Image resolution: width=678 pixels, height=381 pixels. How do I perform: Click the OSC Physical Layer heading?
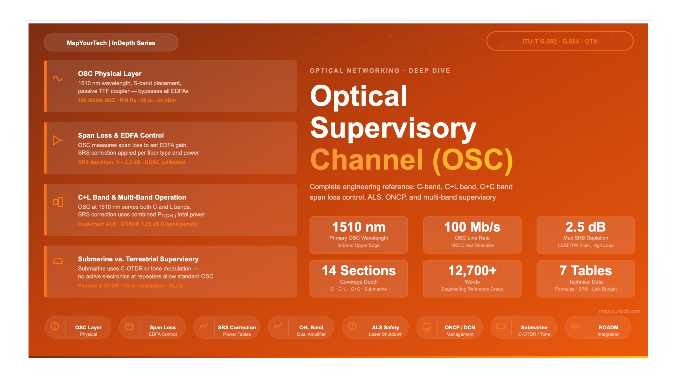pos(110,74)
